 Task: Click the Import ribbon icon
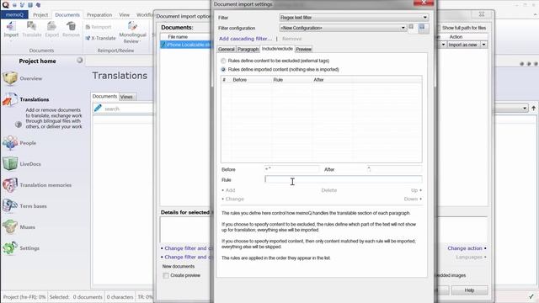tap(11, 26)
